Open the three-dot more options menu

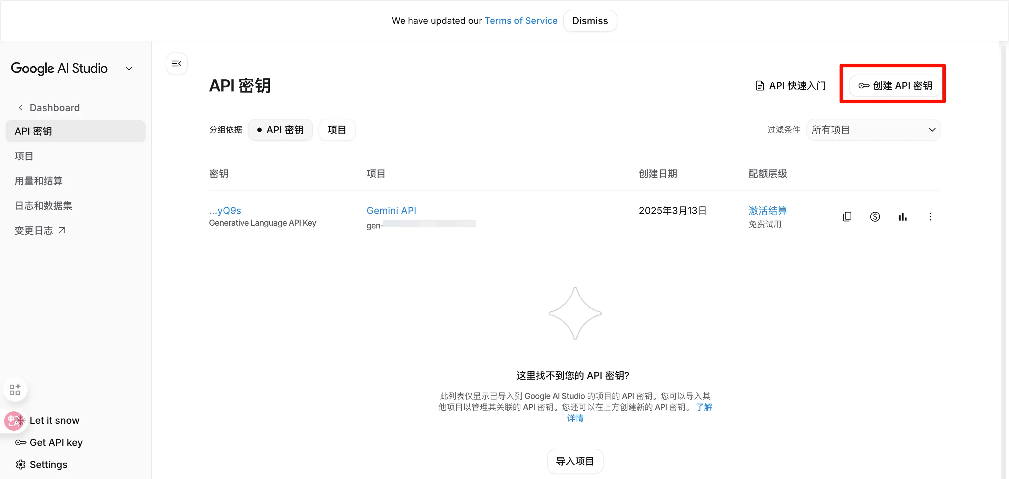(x=930, y=217)
